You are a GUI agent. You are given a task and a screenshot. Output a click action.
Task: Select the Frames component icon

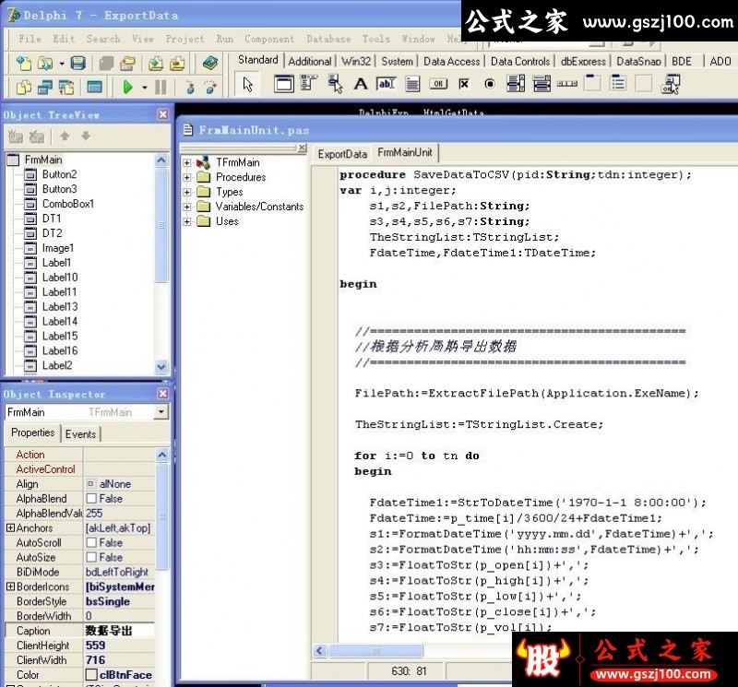point(284,84)
